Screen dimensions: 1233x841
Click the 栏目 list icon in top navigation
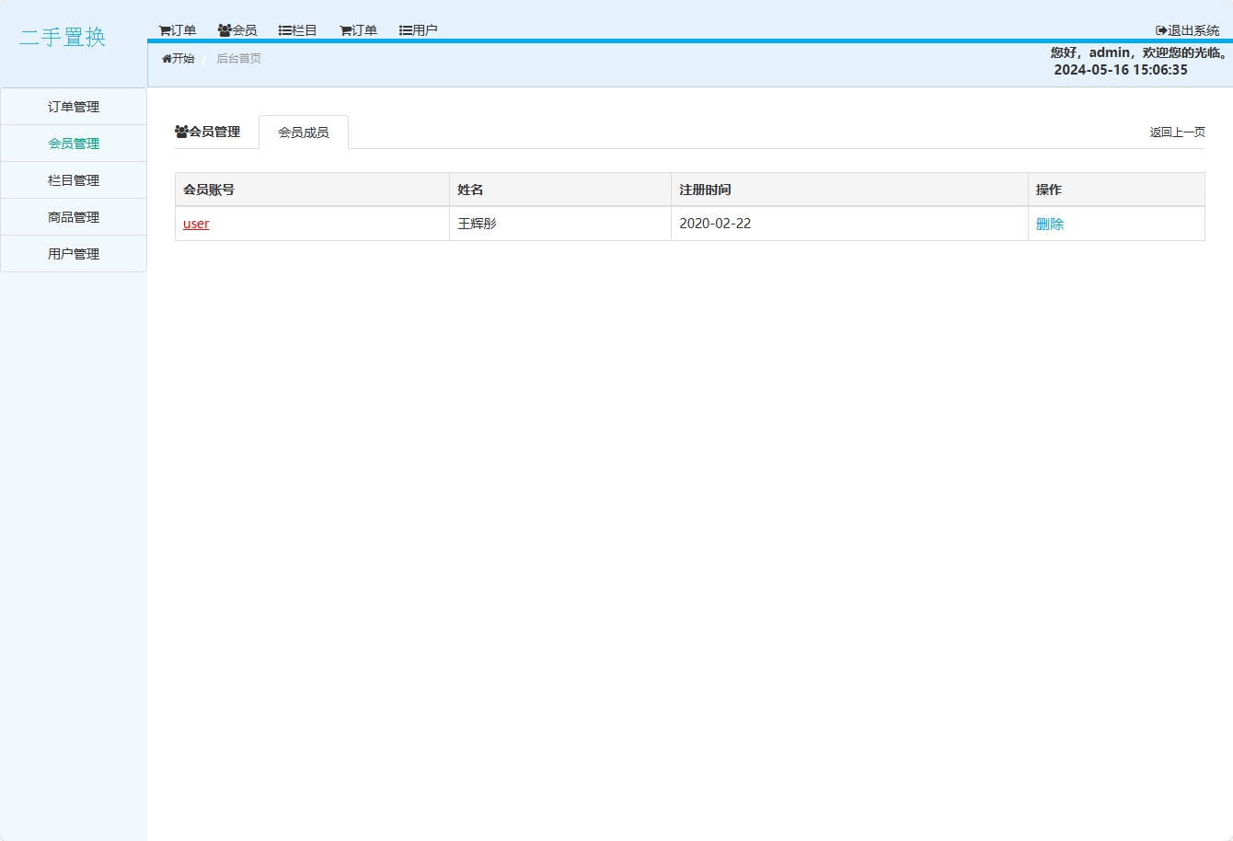(x=284, y=30)
